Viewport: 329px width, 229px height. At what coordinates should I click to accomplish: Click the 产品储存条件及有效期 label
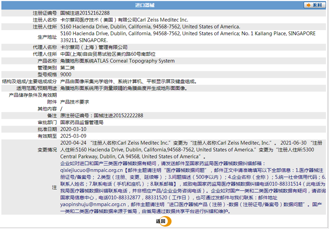[x=33, y=95]
